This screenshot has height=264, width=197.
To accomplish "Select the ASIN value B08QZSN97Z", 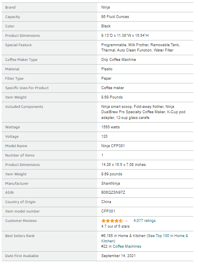I will tap(113, 192).
